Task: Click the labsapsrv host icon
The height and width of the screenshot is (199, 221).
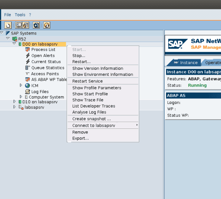Action: (x=21, y=107)
